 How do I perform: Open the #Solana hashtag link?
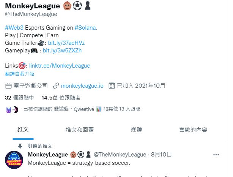click(x=85, y=28)
